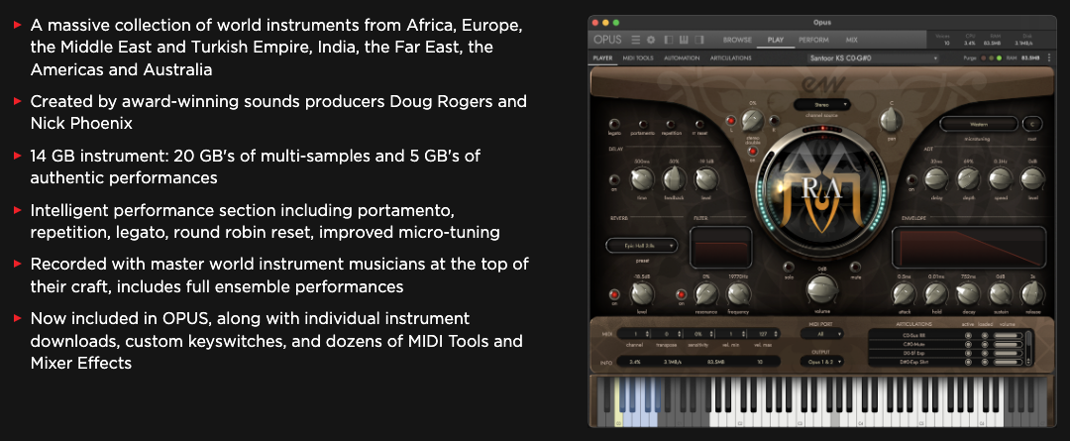Open the Western microtuning selector

[979, 124]
